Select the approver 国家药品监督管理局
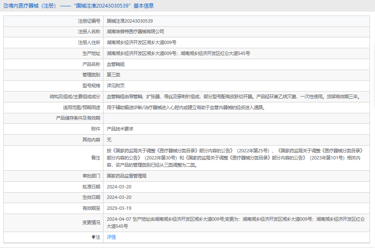This screenshot has width=375, height=248. tap(127, 176)
